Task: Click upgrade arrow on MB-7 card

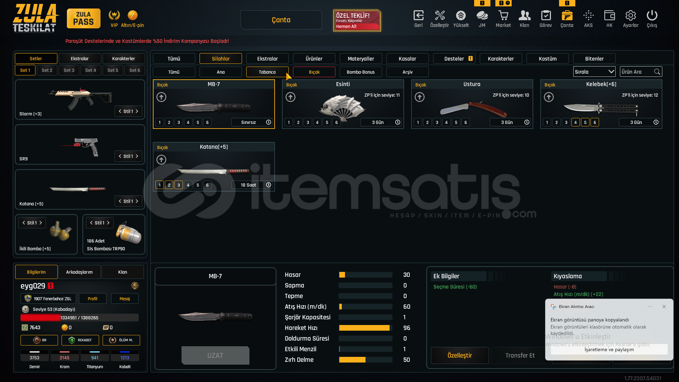Action: (x=161, y=97)
